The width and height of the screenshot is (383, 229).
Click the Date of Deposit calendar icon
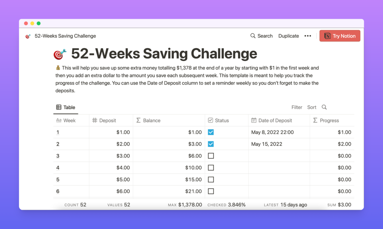coord(254,120)
